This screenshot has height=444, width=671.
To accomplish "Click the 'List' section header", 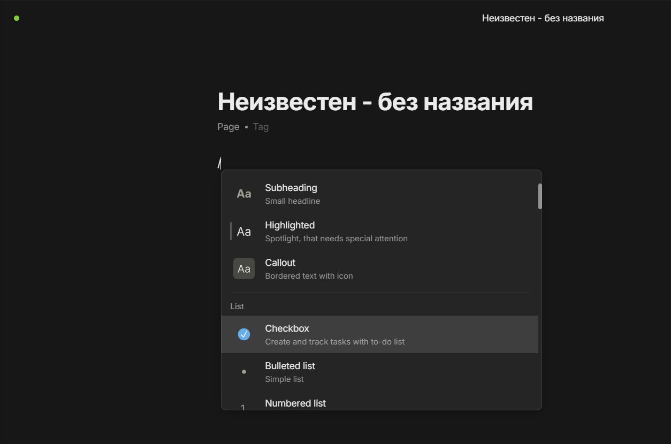I will pos(237,307).
